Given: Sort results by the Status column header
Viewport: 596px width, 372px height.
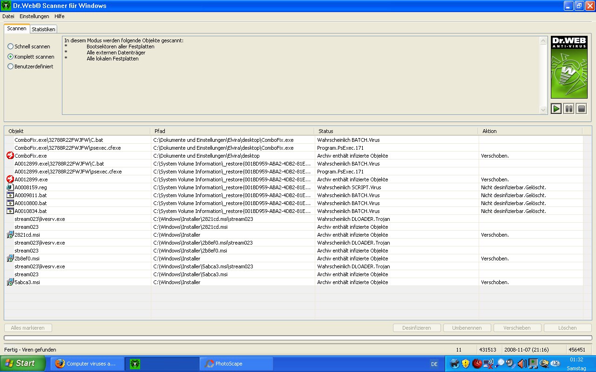Looking at the screenshot, I should [396, 131].
